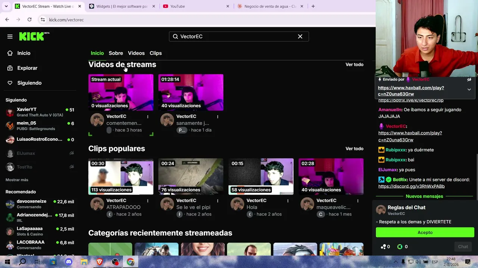Screen dimensions: 478x268
Task: Open the 01:28:14 stream video thumbnail
Action: [x=191, y=92]
